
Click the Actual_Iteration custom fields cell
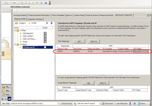click(x=125, y=51)
